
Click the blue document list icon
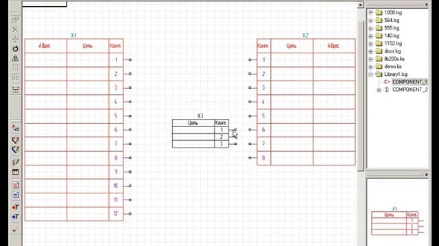click(15, 195)
